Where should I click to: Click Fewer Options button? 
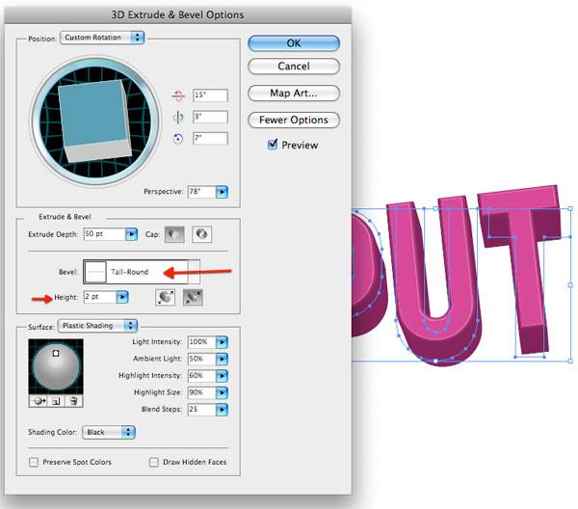coord(294,120)
